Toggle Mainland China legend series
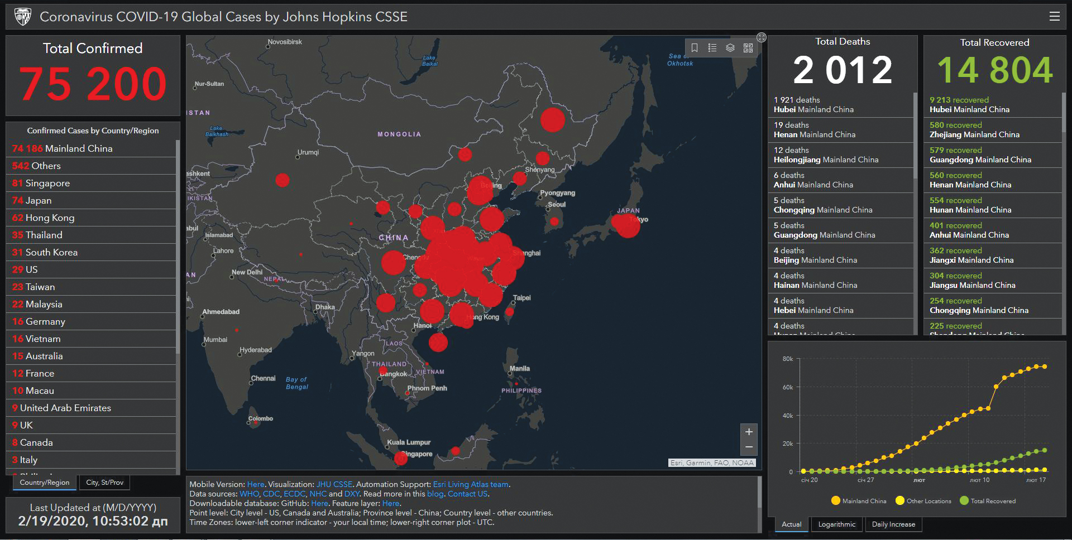The image size is (1072, 540). click(858, 501)
